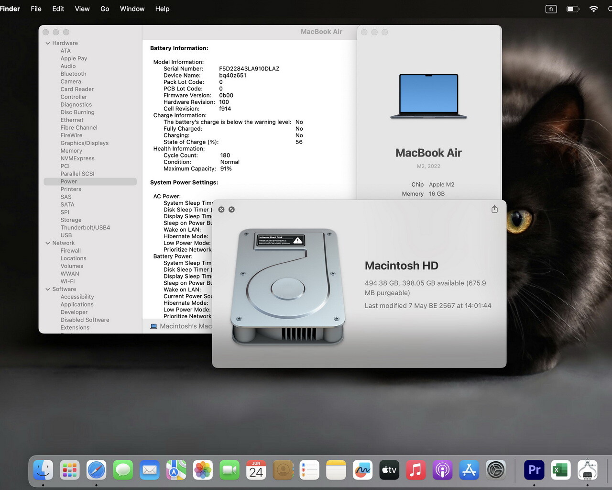Click the Share button in Quick Look
Screen dimensions: 612x490
(494, 209)
